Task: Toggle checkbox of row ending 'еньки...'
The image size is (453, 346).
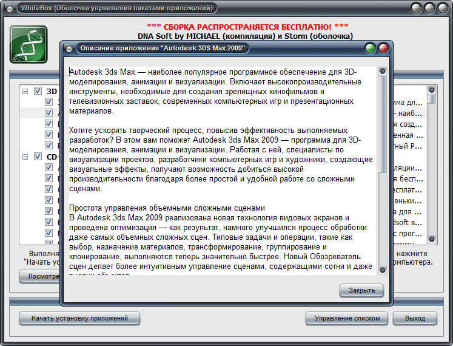Action: [x=49, y=200]
